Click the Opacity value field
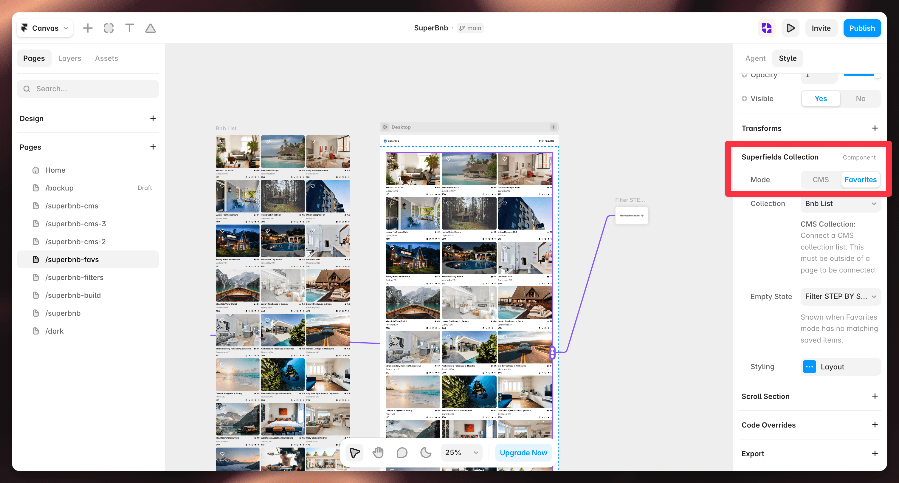Viewport: 899px width, 483px height. point(819,76)
